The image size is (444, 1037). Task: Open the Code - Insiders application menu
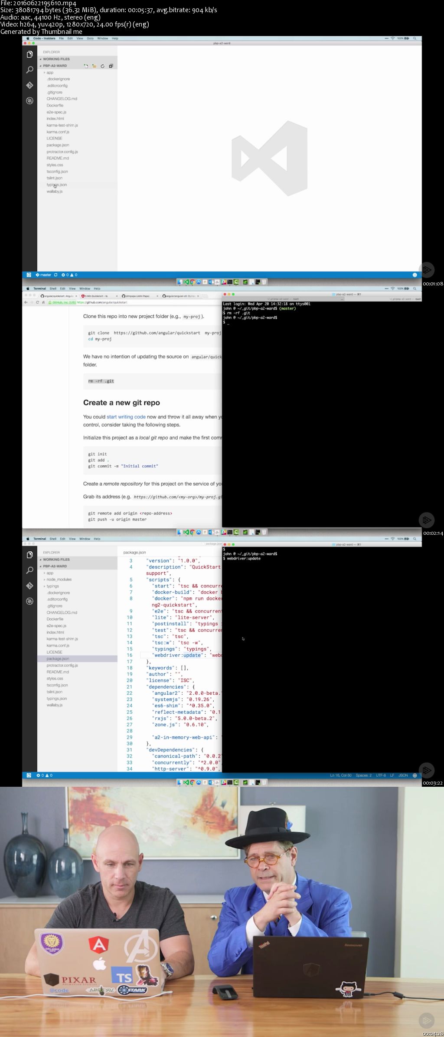coord(44,38)
